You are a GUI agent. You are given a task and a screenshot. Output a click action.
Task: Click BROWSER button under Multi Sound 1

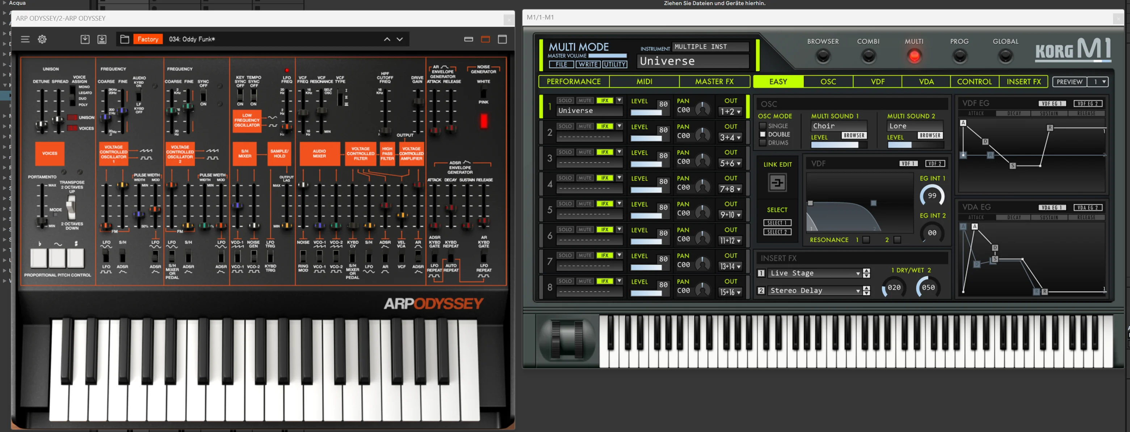pos(854,135)
